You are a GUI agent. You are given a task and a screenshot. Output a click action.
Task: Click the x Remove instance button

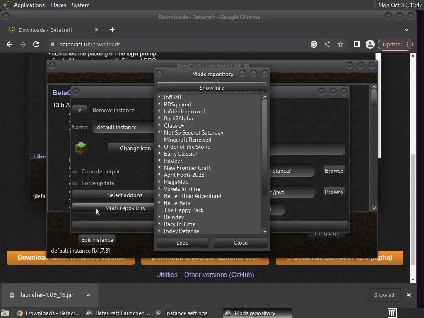coord(79,110)
